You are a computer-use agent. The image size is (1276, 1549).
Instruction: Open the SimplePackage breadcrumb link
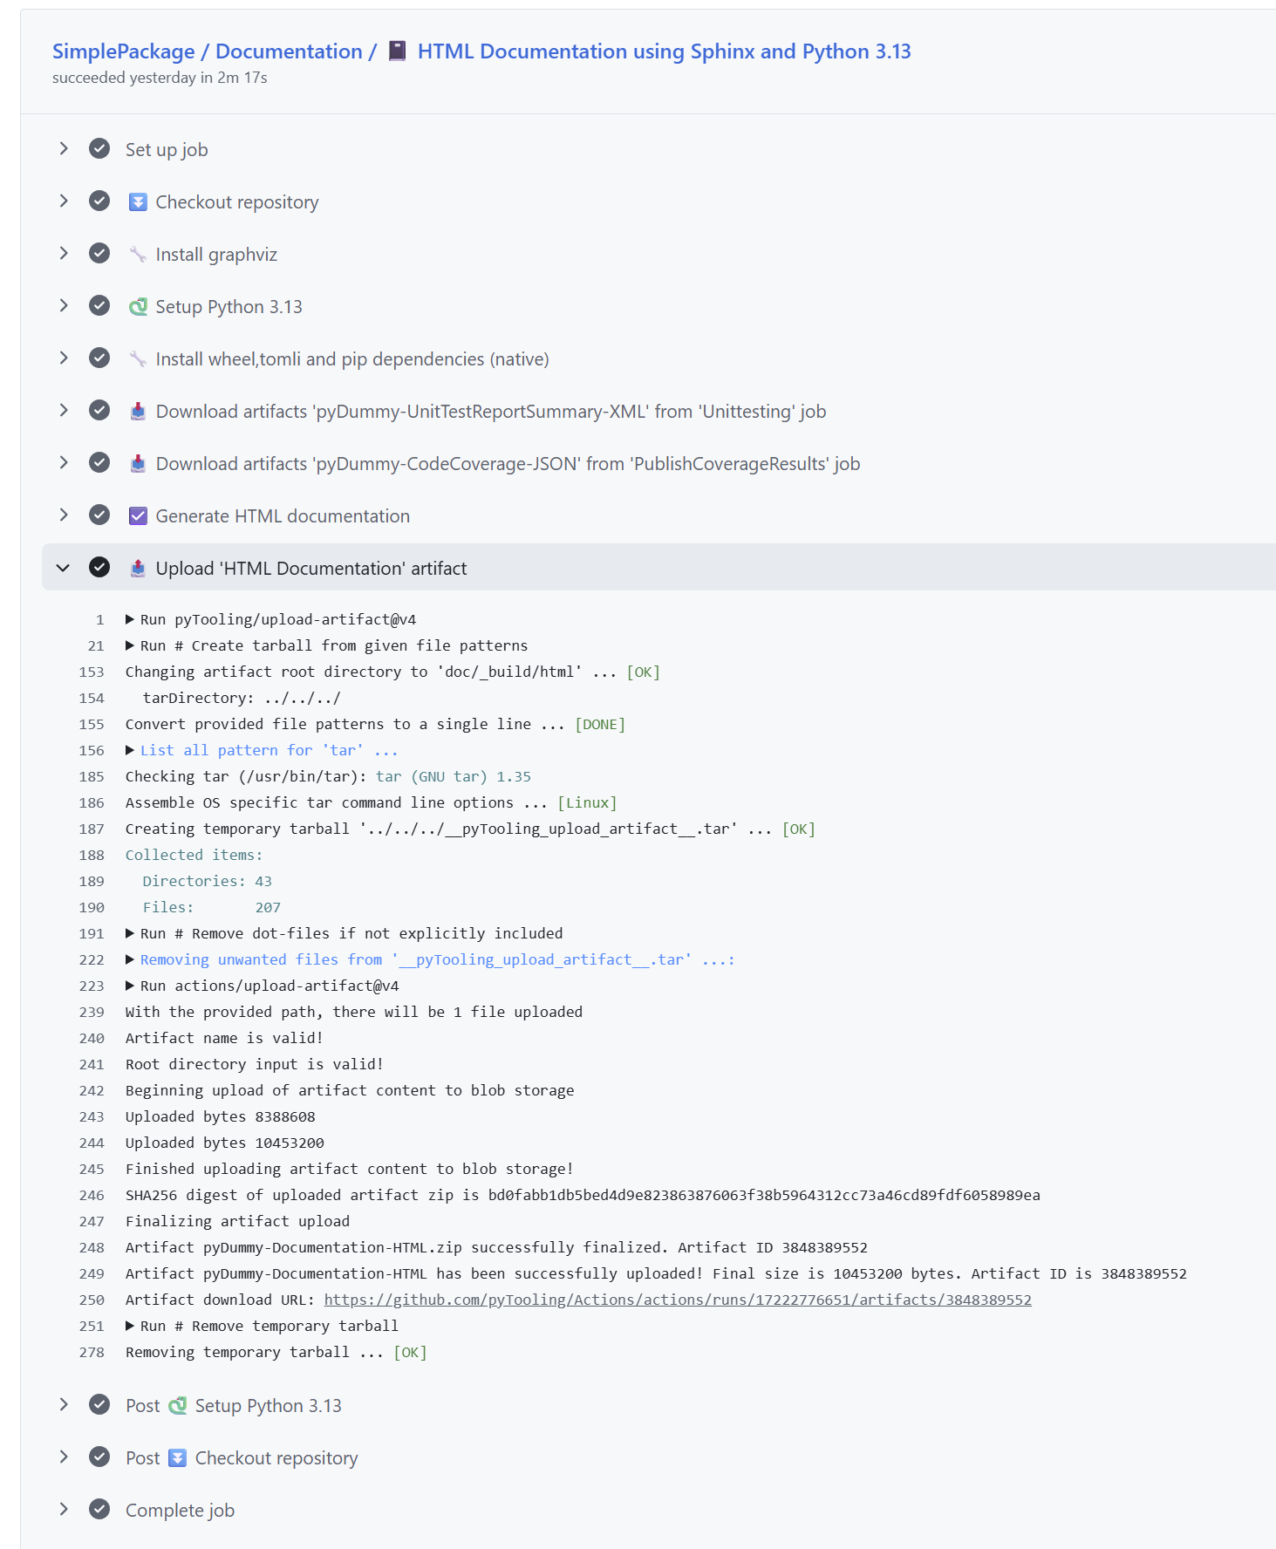click(123, 51)
